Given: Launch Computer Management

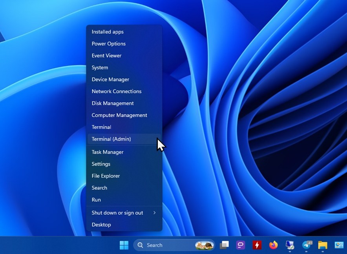Looking at the screenshot, I should (x=124, y=115).
